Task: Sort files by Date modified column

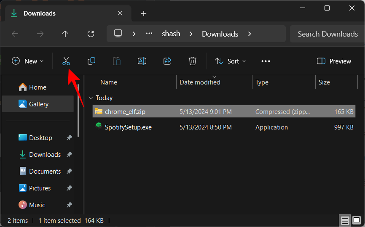Action: click(200, 82)
